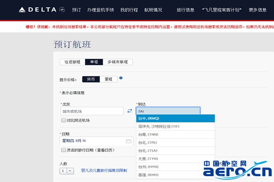
Task: Go to 我的行程 in the top menu
Action: [129, 10]
